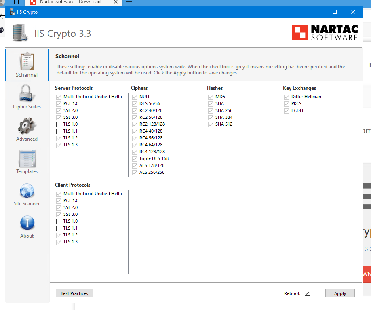The image size is (371, 310).
Task: Toggle Client Protocols Multi-Protocol Unified Hello
Action: (x=59, y=194)
